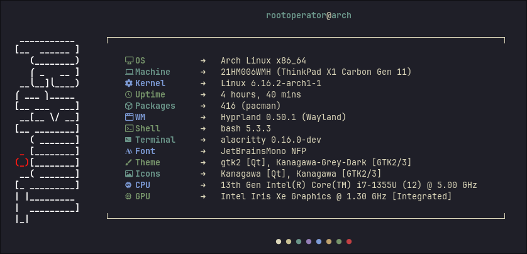Click the window icon beside WM
Image resolution: width=527 pixels, height=254 pixels.
pyautogui.click(x=129, y=117)
